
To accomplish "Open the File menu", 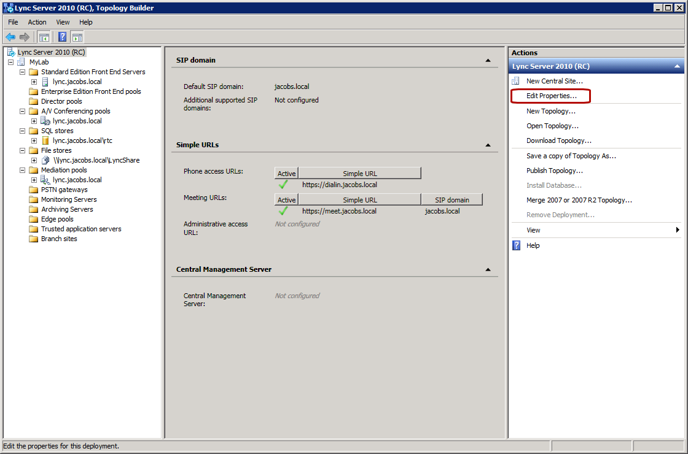I will pos(13,22).
